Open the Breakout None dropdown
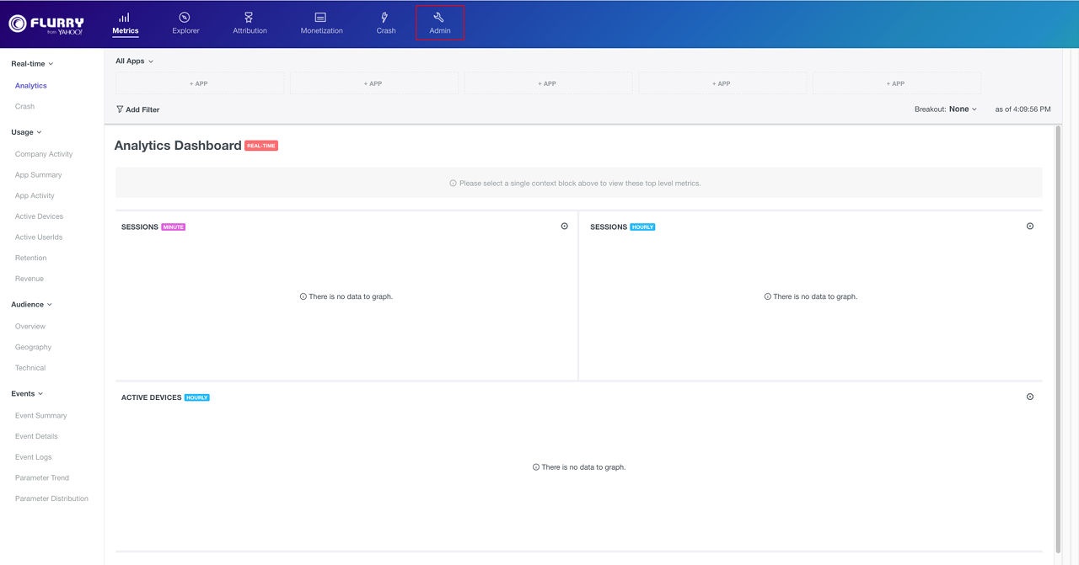 point(962,109)
